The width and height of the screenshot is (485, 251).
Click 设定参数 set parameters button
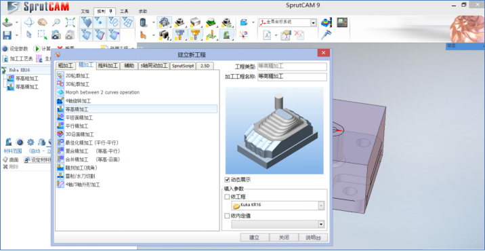(x=15, y=49)
